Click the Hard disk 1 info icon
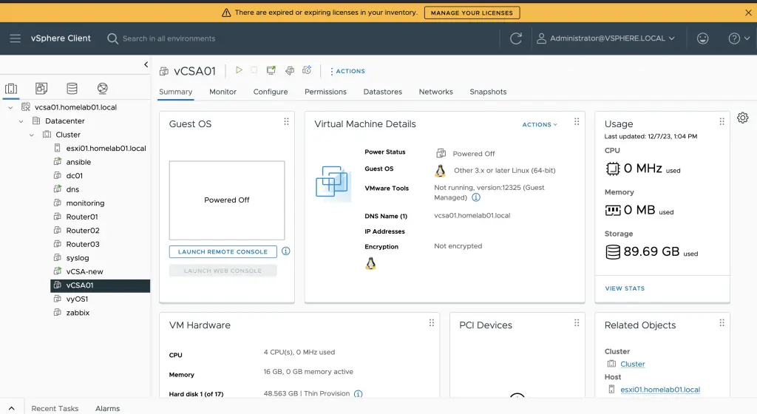This screenshot has width=757, height=414. (x=359, y=394)
